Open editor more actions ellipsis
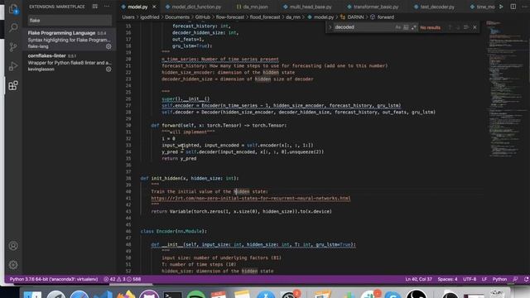This screenshot has width=530, height=298. coord(525,7)
